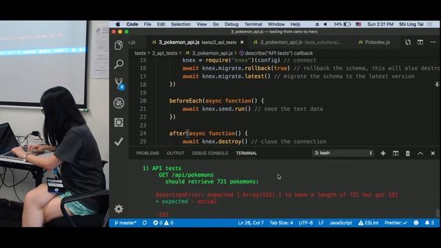Close the terminal panel
Image resolution: width=441 pixels, height=248 pixels.
pyautogui.click(x=433, y=153)
